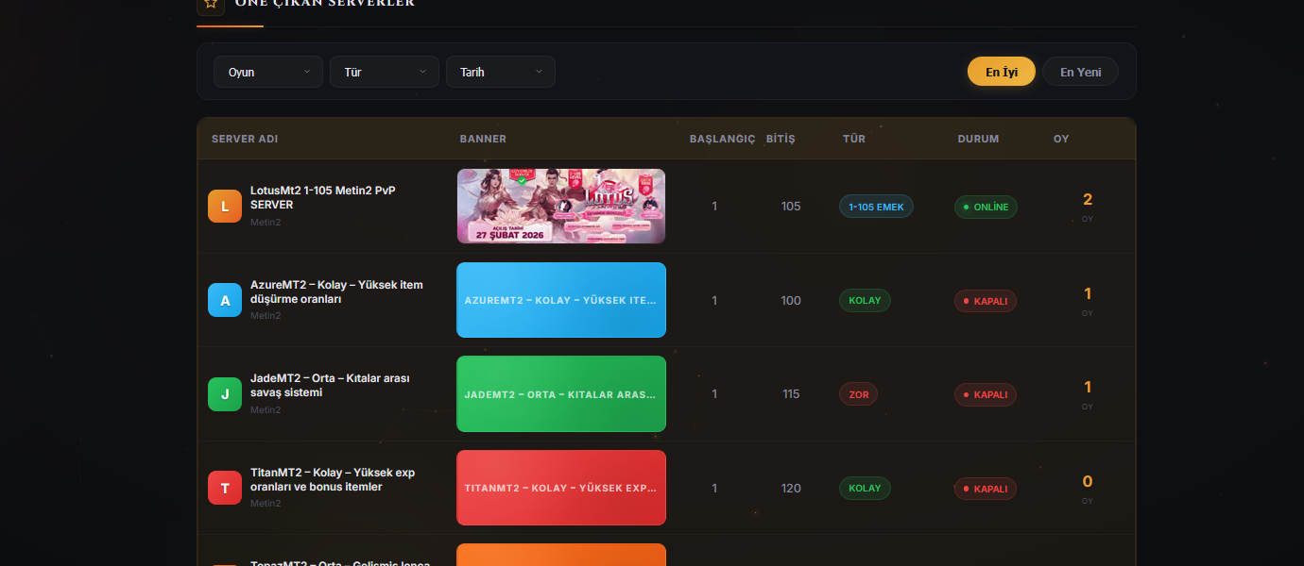Click the red T icon for TitanMT2
Screen dimensions: 1304x566
click(225, 488)
